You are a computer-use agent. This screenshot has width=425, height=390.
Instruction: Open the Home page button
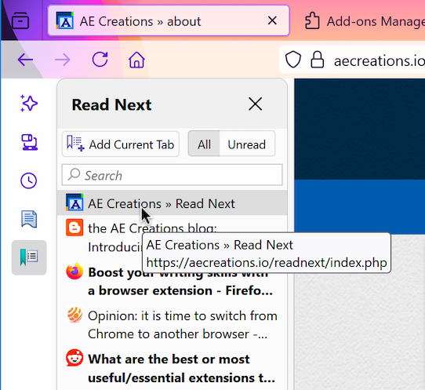point(136,60)
